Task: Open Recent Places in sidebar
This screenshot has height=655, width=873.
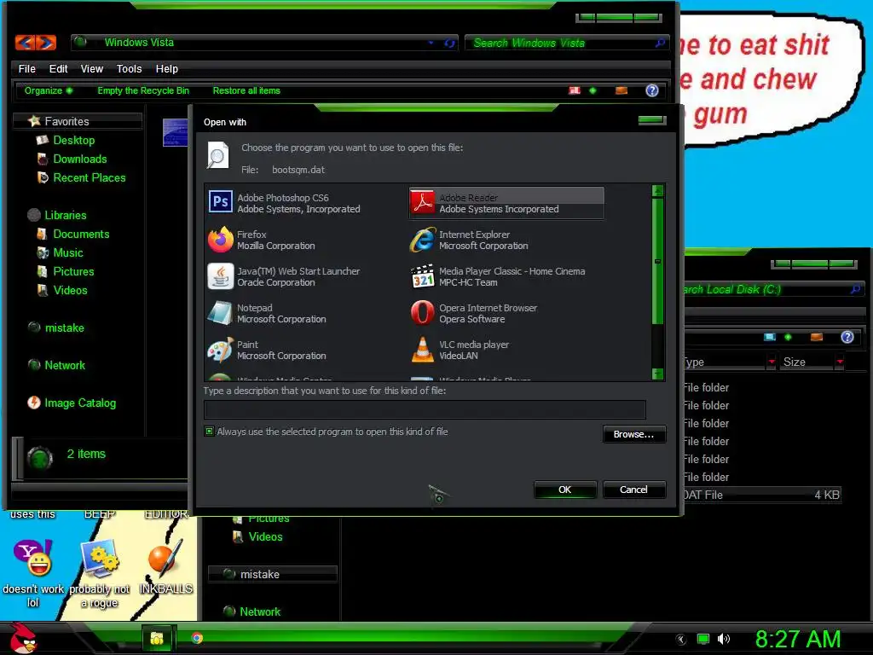Action: point(89,177)
